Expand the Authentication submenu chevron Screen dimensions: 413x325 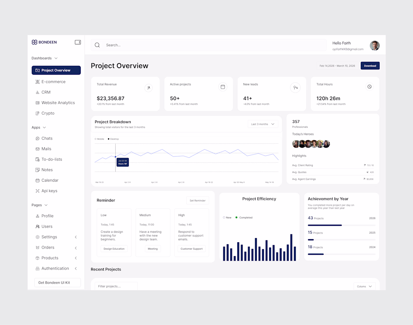tap(75, 269)
